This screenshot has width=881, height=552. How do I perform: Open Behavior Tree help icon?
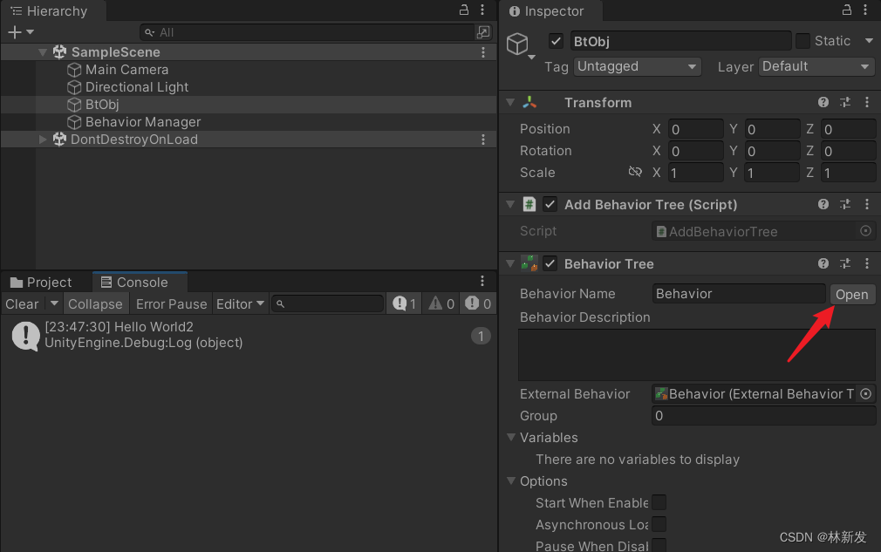pos(823,263)
